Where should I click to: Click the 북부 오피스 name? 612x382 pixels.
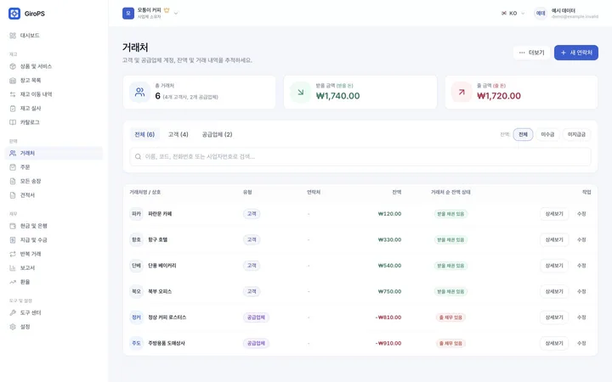pos(160,291)
